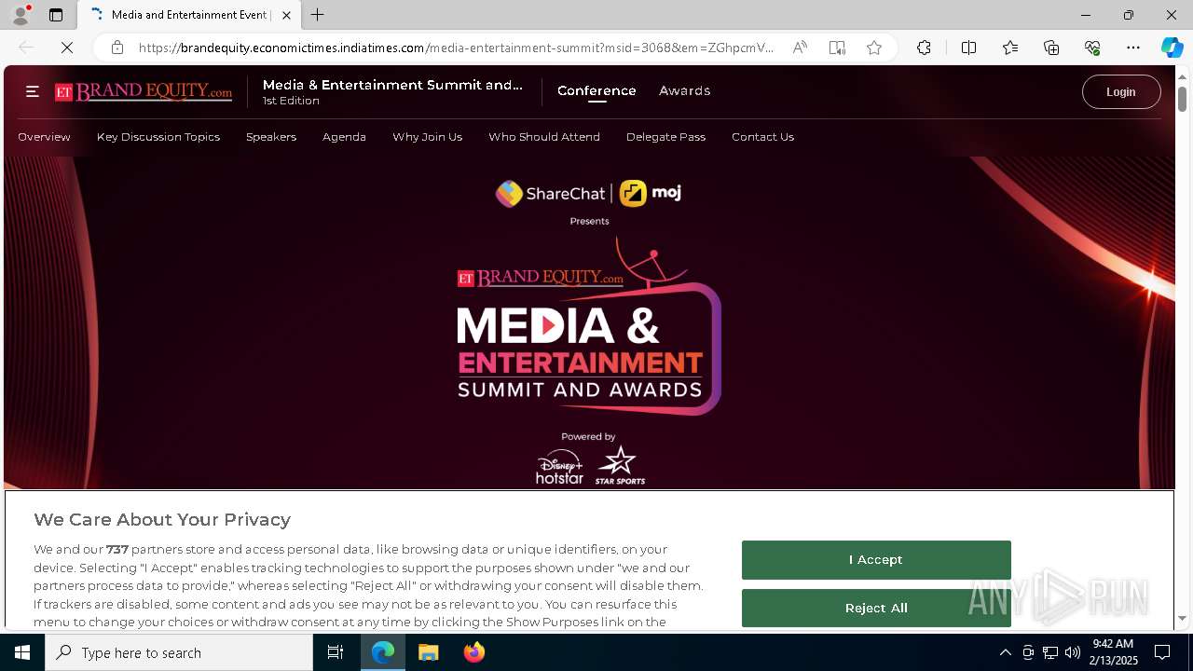Screen dimensions: 1193x671
Task: Click the Star Sports logo
Action: pyautogui.click(x=620, y=465)
